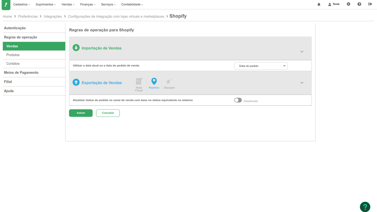Go to Home breadcrumb

[x=7, y=16]
